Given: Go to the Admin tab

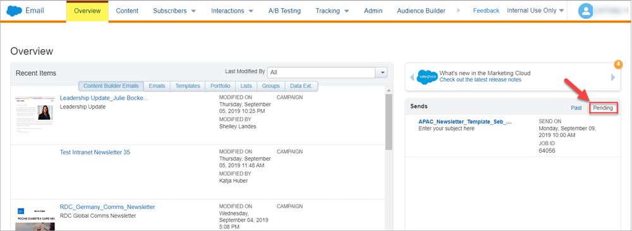Looking at the screenshot, I should coord(374,11).
